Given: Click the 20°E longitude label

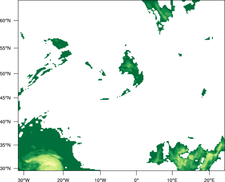Looking at the screenshot, I should 209,180.
